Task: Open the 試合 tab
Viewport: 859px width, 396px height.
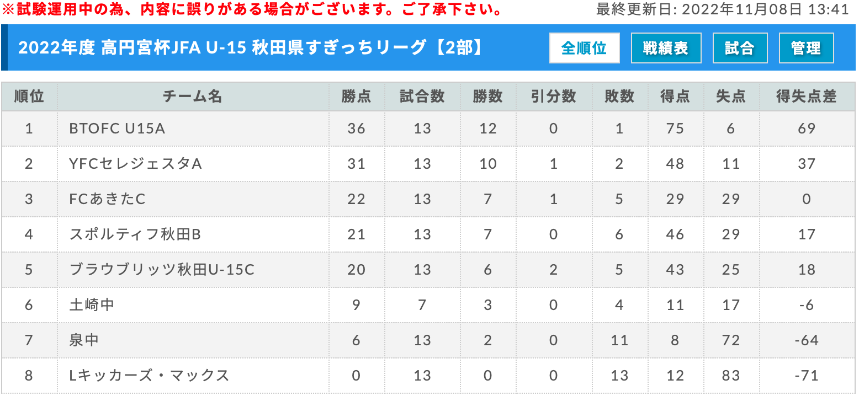Action: 740,48
